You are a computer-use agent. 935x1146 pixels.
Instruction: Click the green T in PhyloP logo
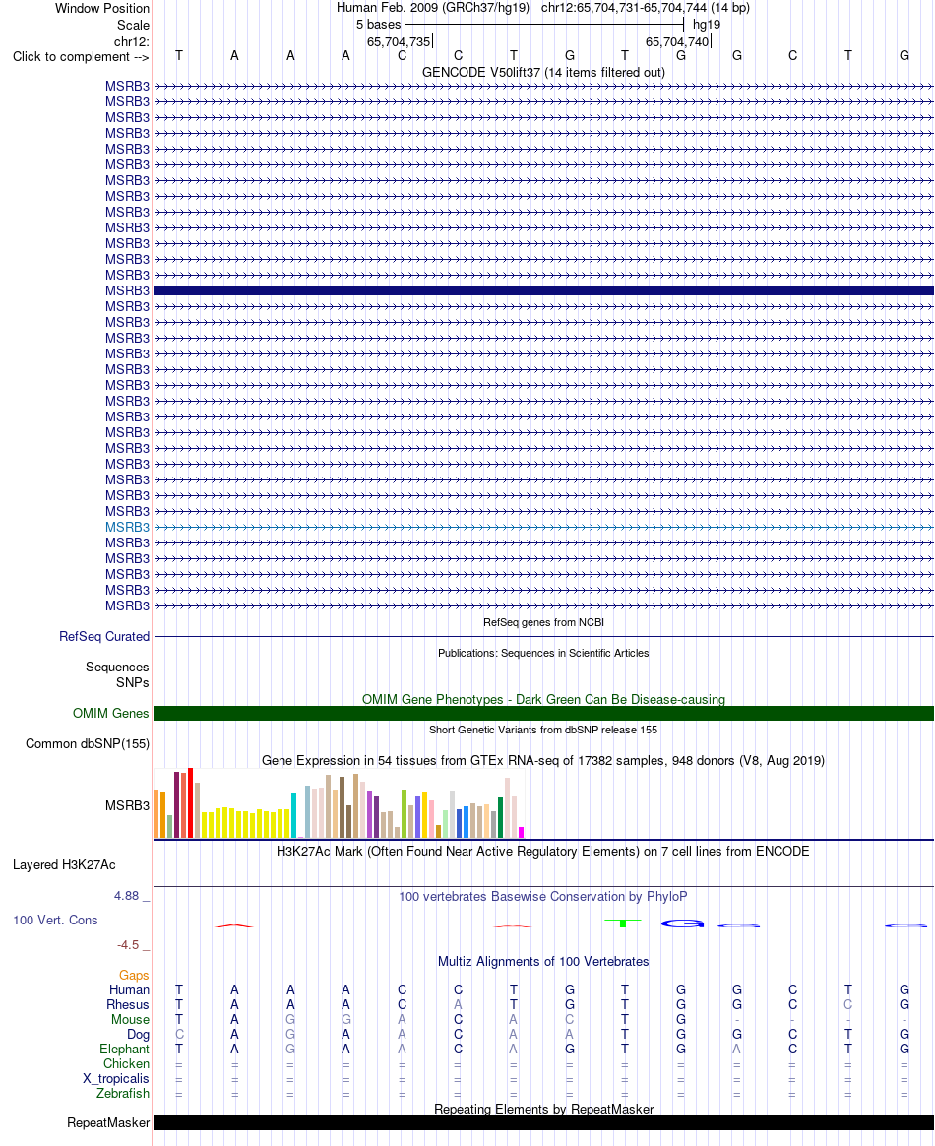point(623,923)
